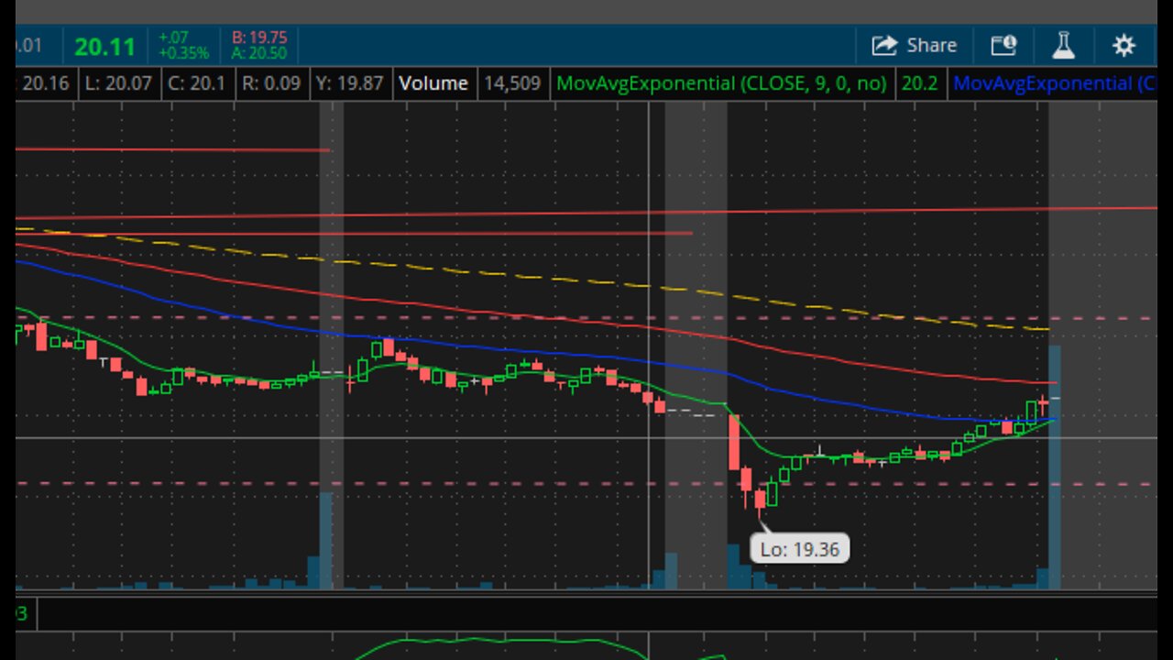Click the icon beside the Share button
Screen dimensions: 1173x660
(x=1003, y=45)
